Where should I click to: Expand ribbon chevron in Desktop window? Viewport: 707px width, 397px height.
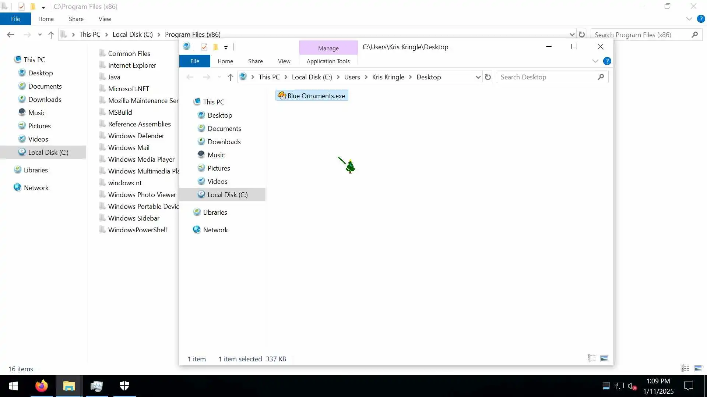click(x=595, y=61)
